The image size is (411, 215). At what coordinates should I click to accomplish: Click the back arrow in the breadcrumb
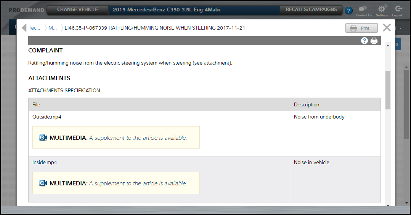(24, 28)
